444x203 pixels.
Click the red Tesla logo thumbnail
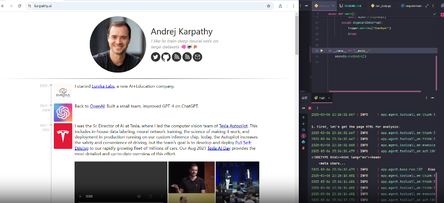pyautogui.click(x=63, y=136)
